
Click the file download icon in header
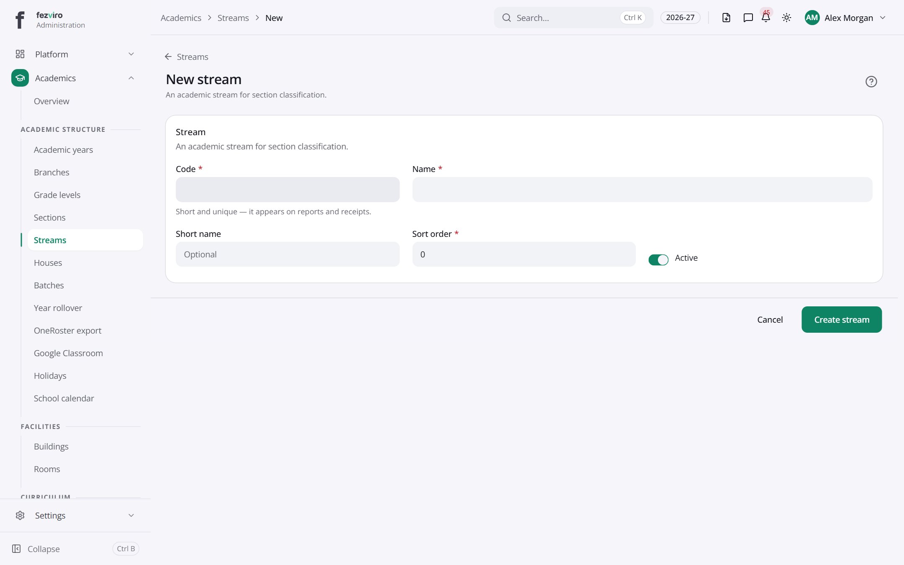(726, 18)
